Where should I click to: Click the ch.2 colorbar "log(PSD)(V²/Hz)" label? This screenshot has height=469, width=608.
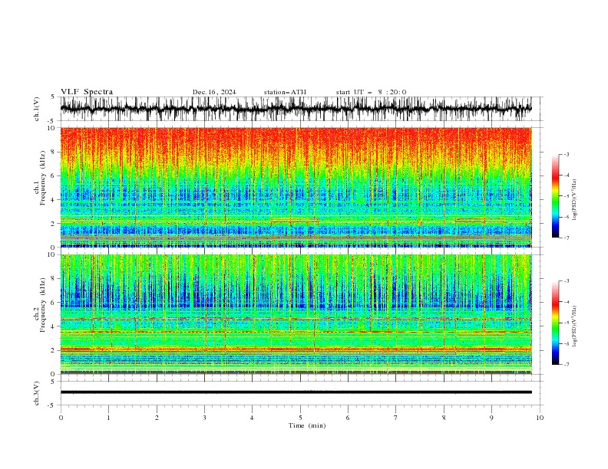click(x=575, y=326)
